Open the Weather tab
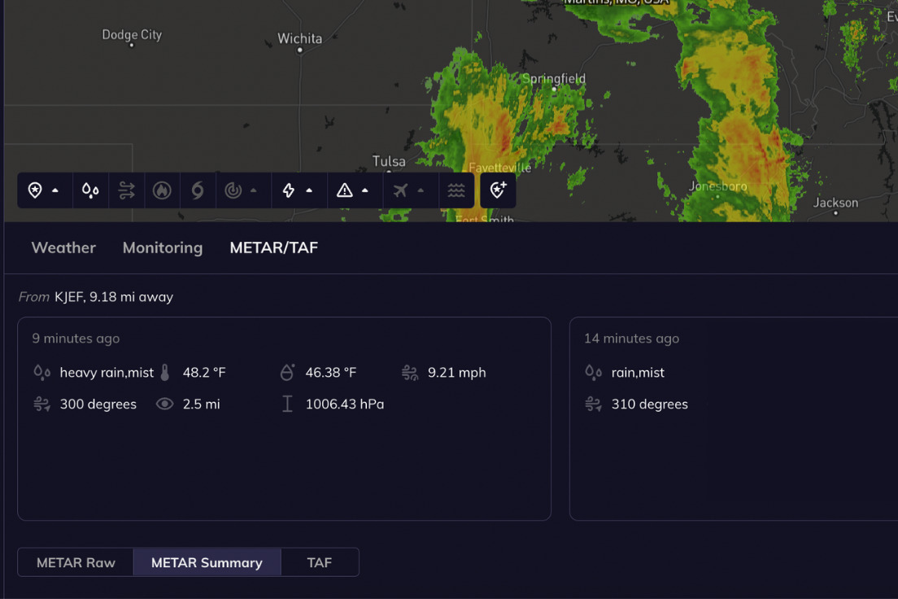 (x=63, y=247)
